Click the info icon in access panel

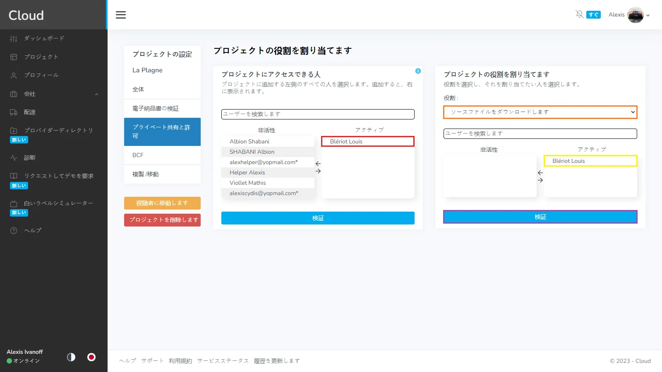[x=418, y=71]
